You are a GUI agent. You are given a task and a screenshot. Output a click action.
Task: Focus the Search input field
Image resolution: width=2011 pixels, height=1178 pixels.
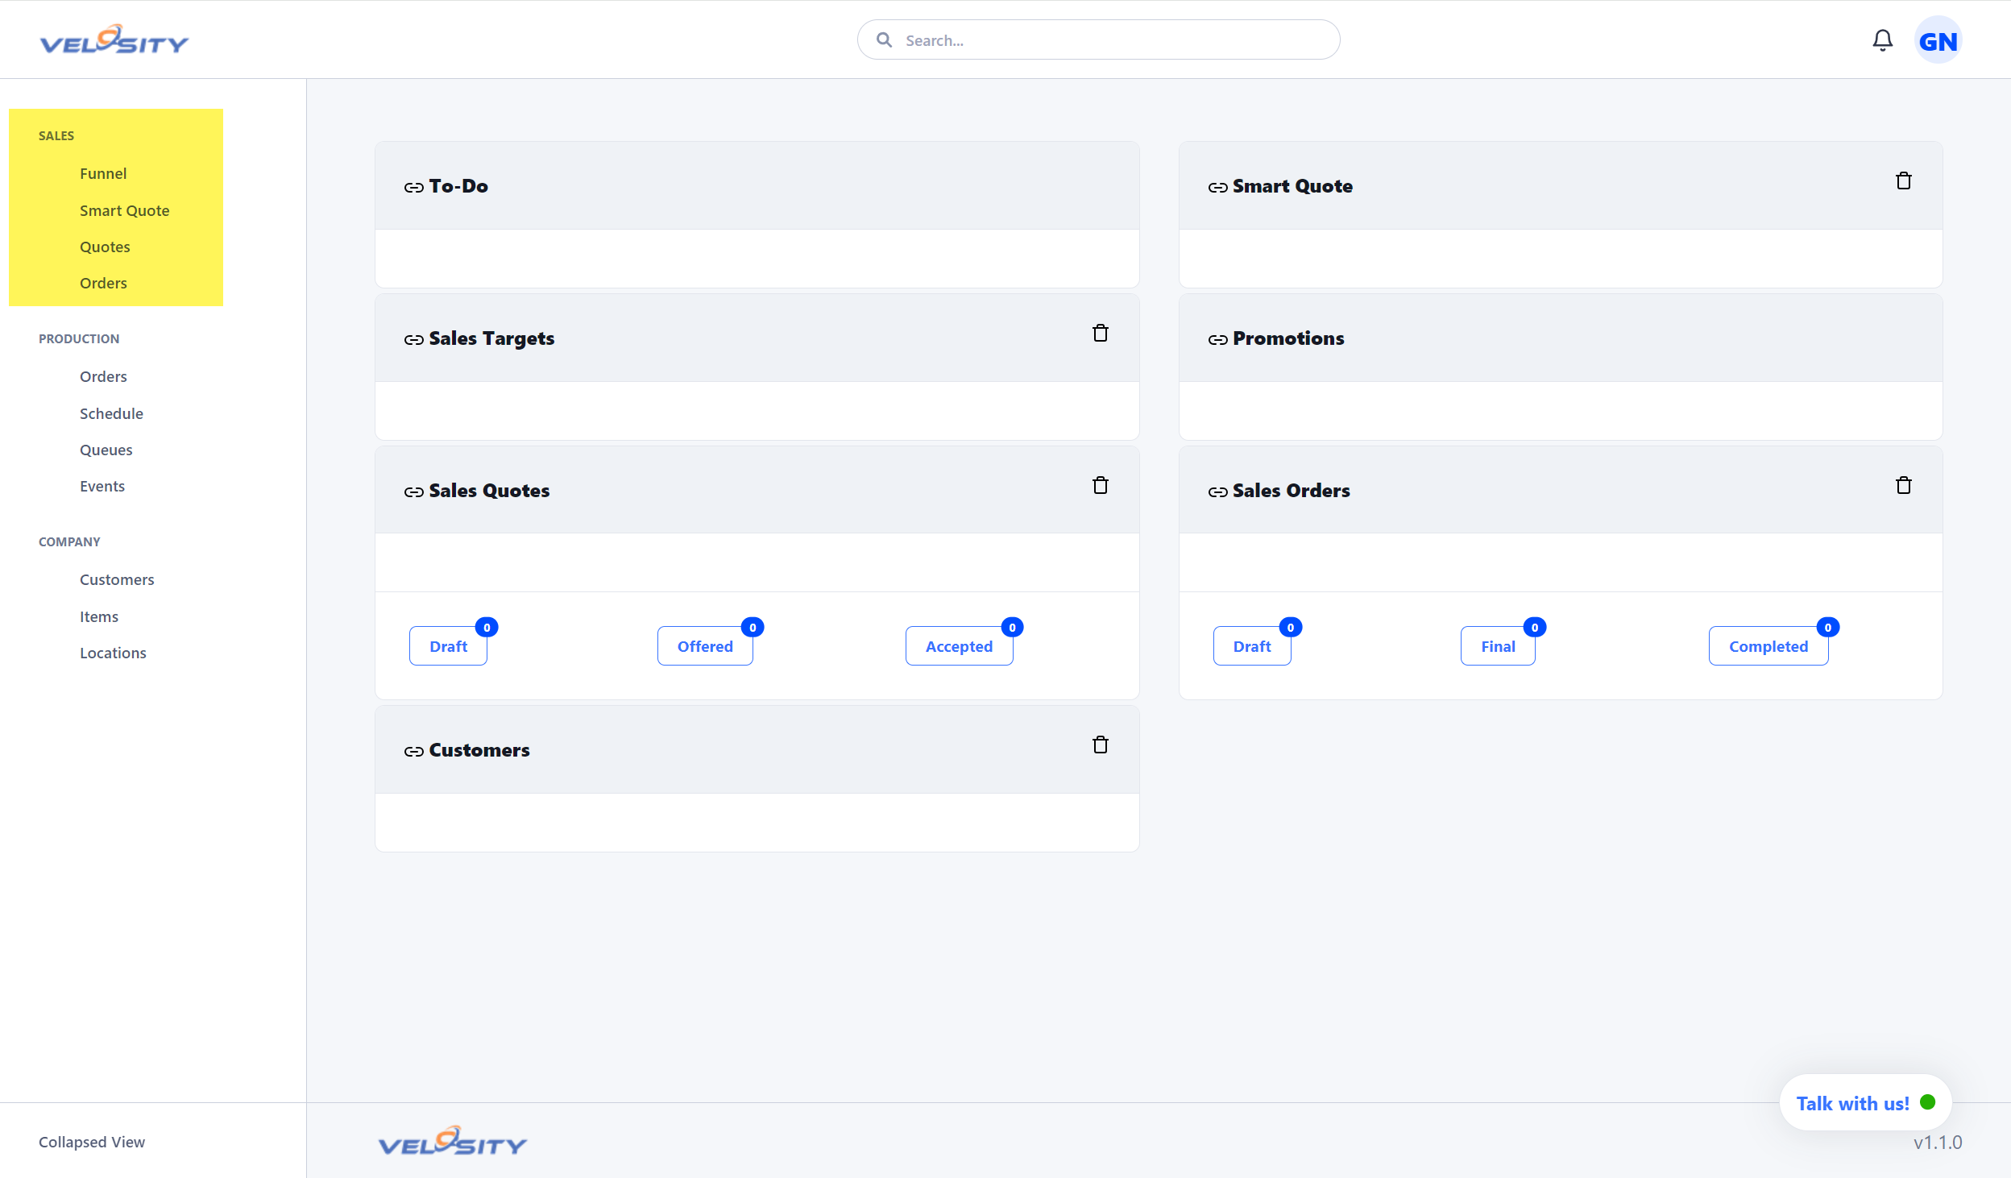[1098, 39]
